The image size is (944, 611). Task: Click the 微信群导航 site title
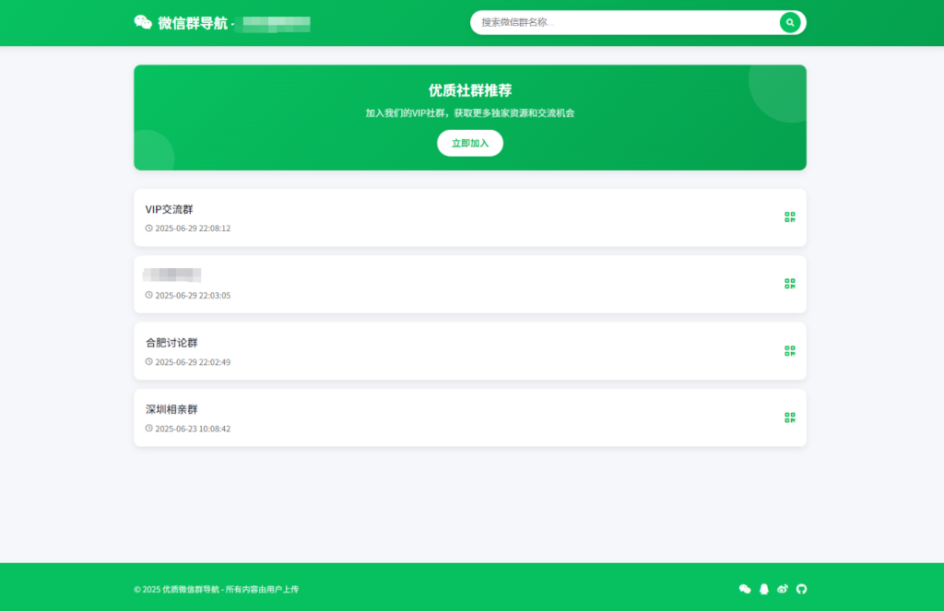click(182, 22)
